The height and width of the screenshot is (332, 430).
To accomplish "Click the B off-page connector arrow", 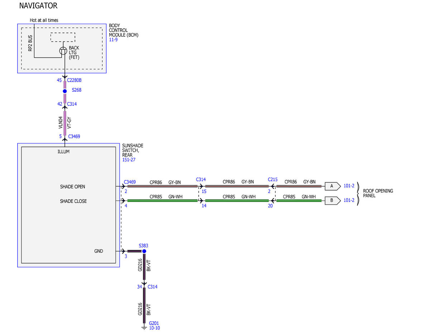I will [x=333, y=201].
